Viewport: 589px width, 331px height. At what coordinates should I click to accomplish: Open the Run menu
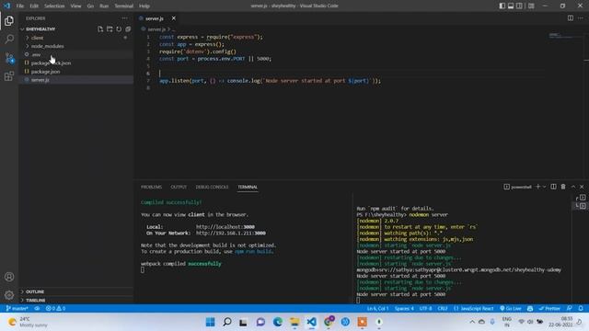[104, 6]
